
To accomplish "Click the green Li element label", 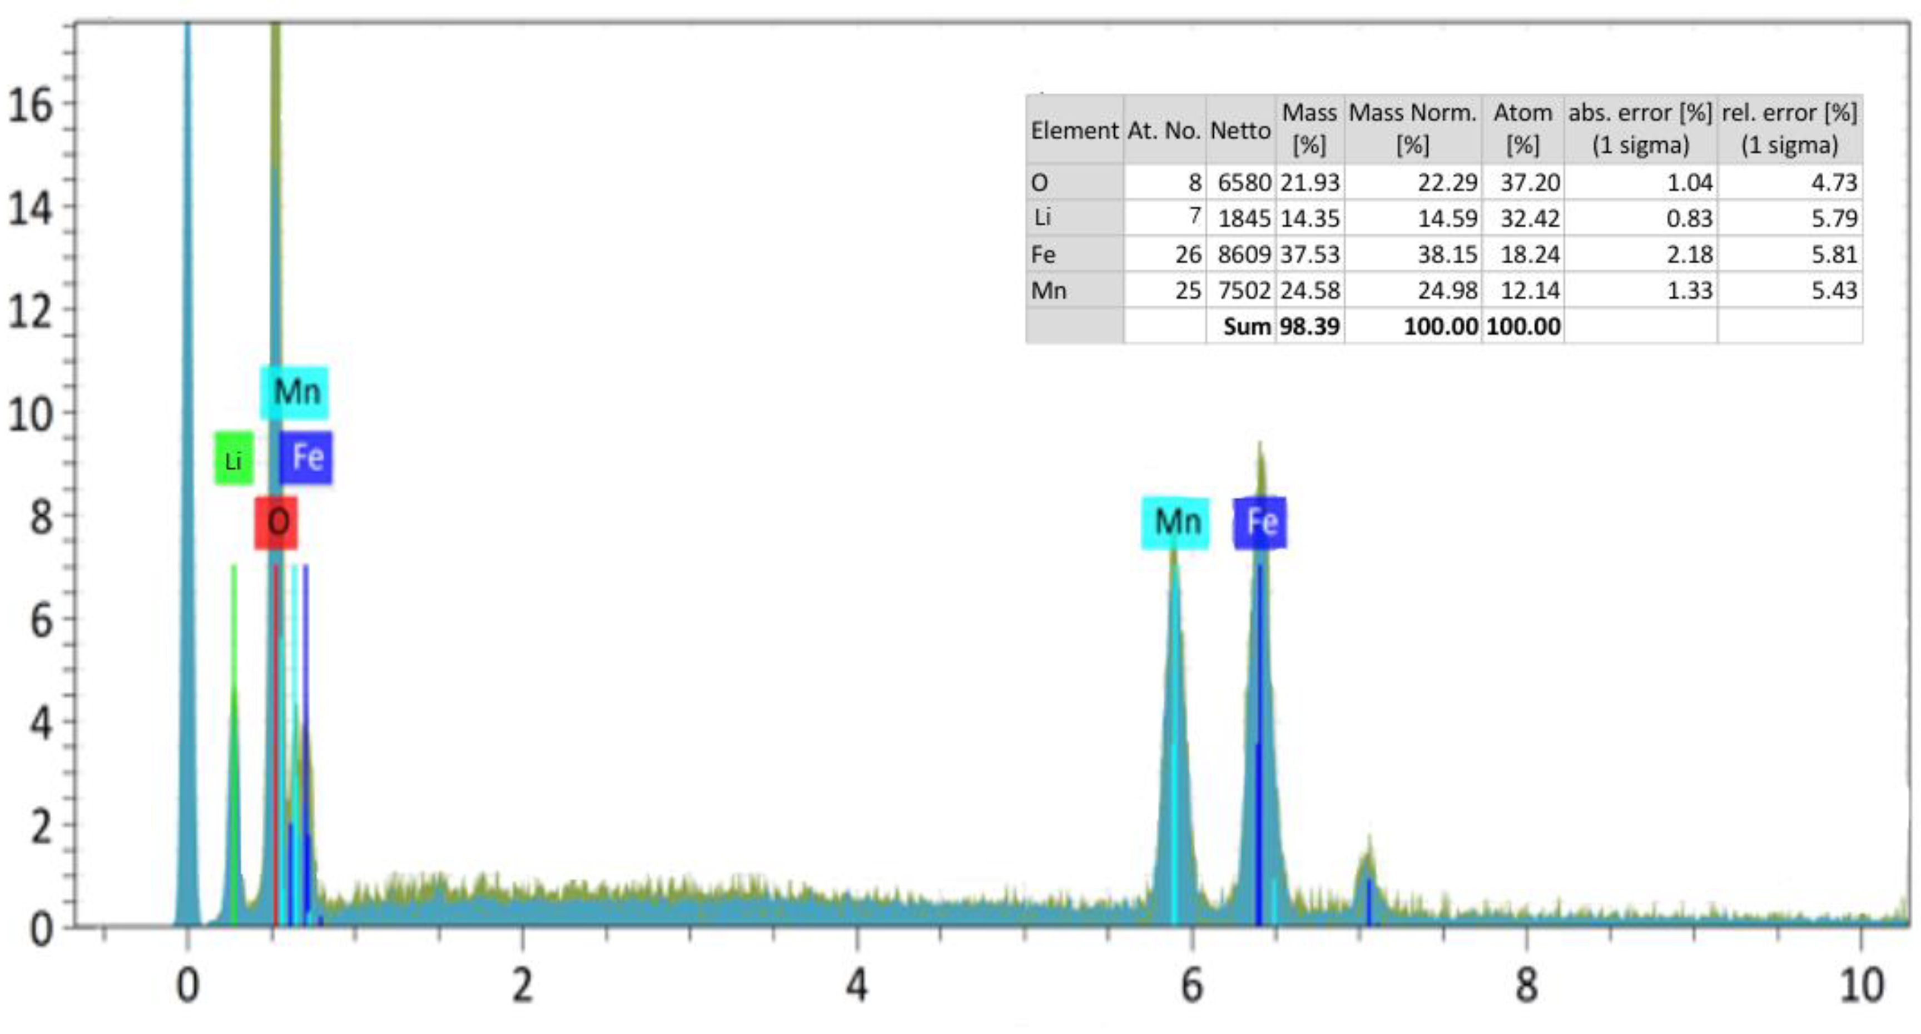I will pyautogui.click(x=234, y=459).
